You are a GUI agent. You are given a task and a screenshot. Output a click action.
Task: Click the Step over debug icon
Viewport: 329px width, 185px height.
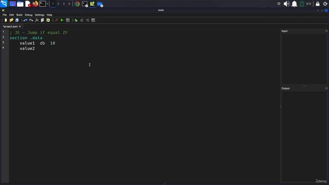pyautogui.click(x=82, y=20)
